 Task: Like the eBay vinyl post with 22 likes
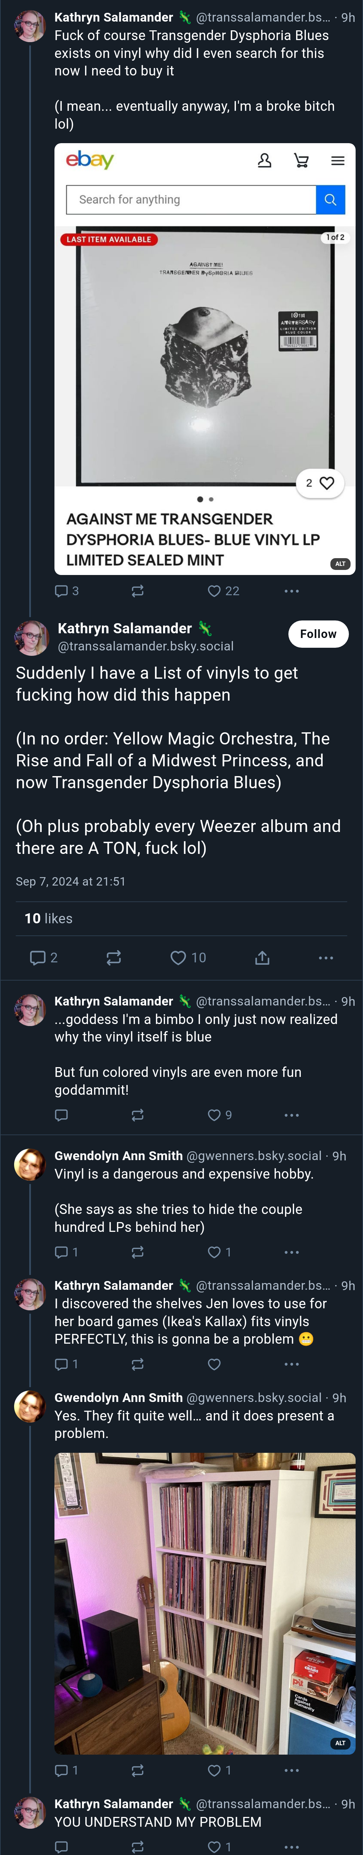(x=223, y=591)
